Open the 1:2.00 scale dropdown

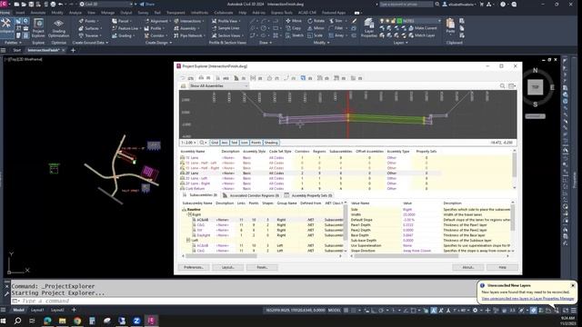(188, 143)
